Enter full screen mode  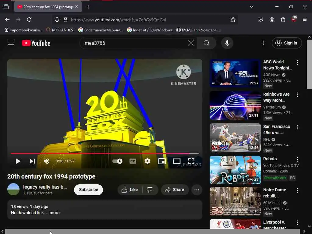191,161
